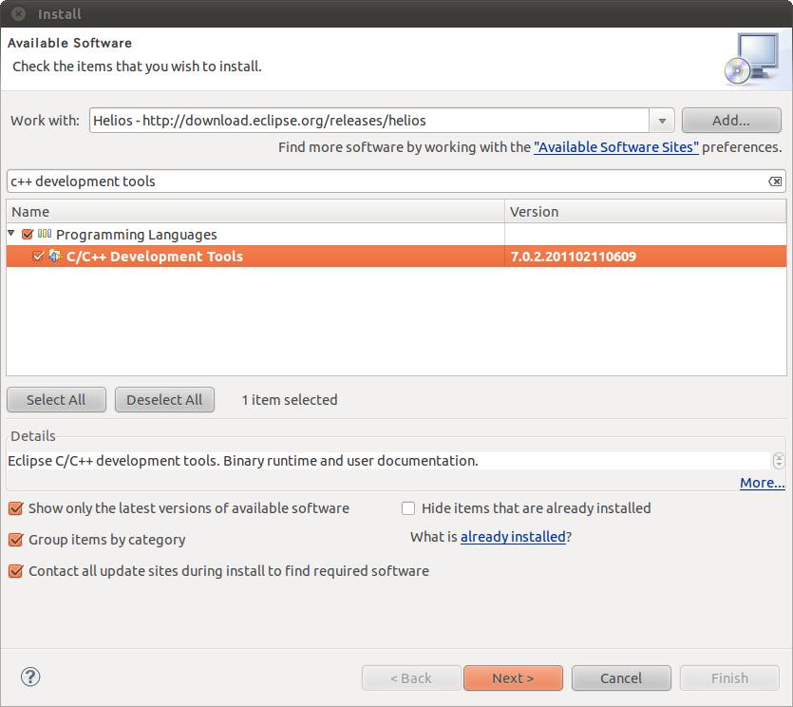793x707 pixels.
Task: Click the C/C++ Development Tools feature icon
Action: pyautogui.click(x=55, y=257)
